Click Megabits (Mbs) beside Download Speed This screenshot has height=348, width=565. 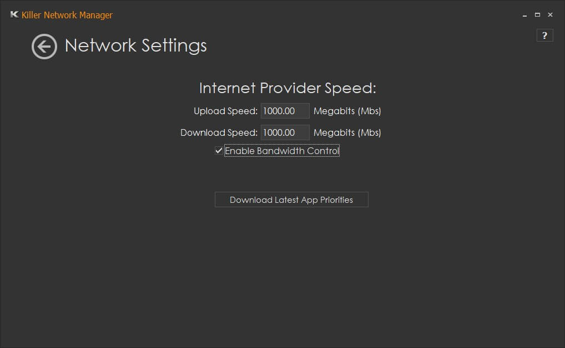(x=347, y=132)
